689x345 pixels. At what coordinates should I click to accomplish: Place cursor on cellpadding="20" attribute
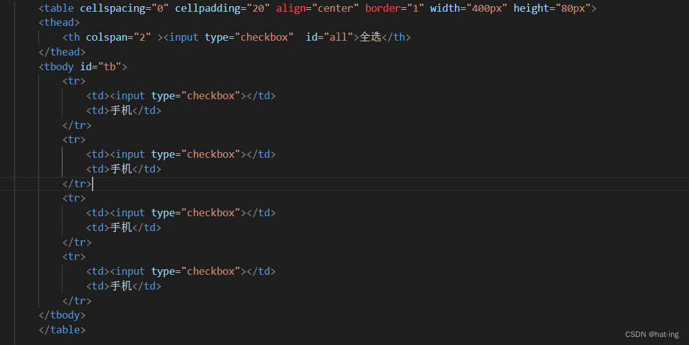coord(222,9)
